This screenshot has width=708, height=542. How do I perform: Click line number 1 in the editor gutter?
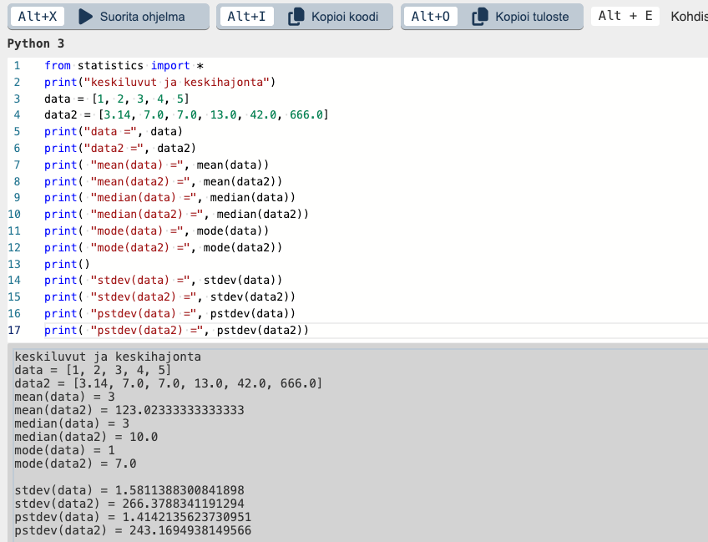click(16, 65)
